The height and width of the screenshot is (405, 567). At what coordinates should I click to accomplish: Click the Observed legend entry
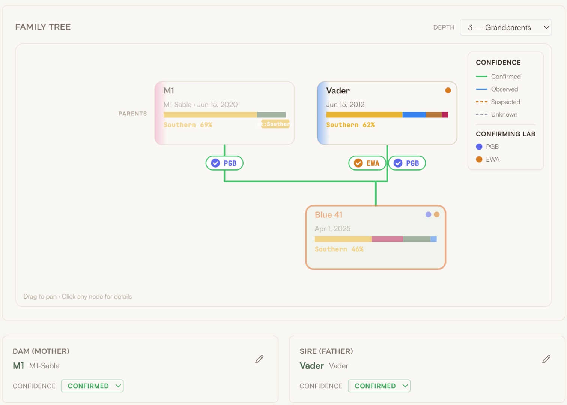[497, 89]
